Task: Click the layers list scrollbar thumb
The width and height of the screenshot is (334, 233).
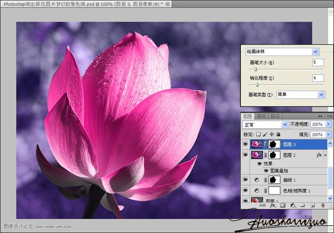Action: [330, 178]
